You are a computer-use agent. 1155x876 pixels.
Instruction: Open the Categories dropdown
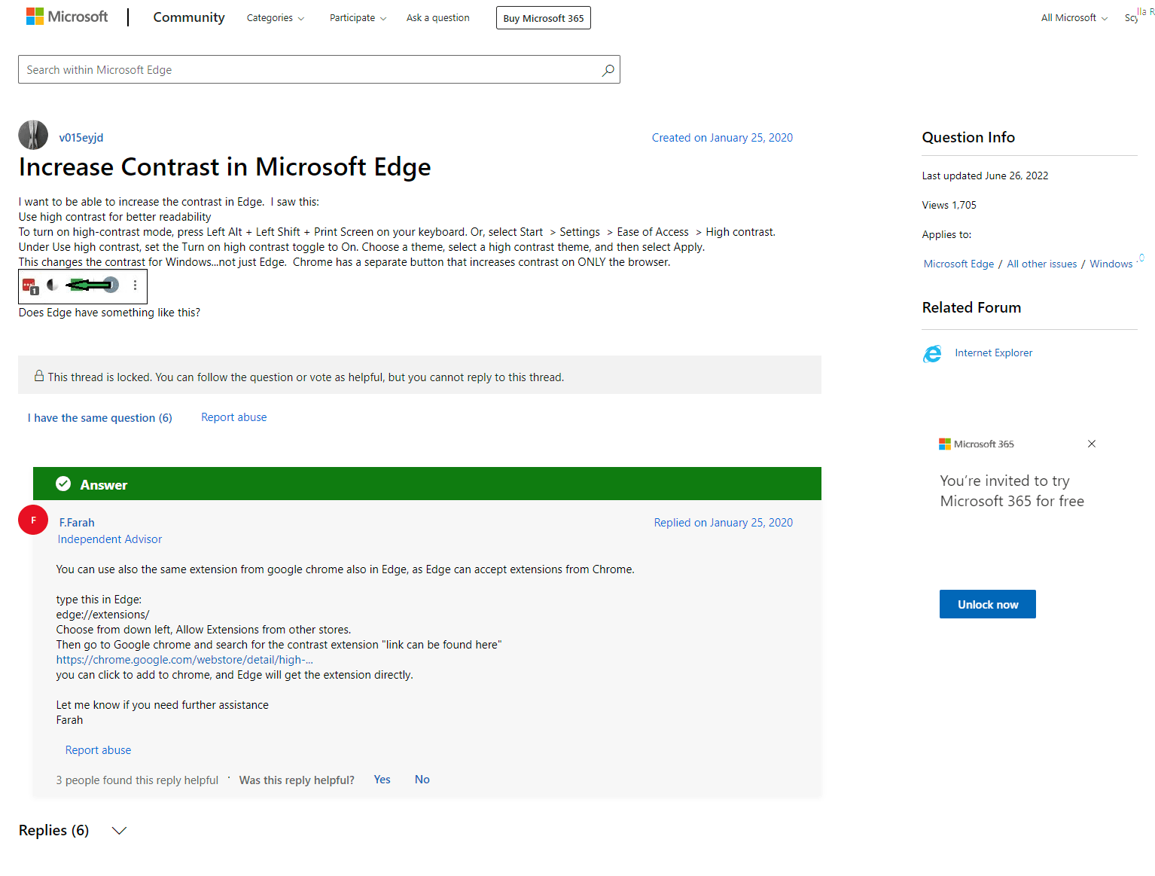(x=276, y=18)
